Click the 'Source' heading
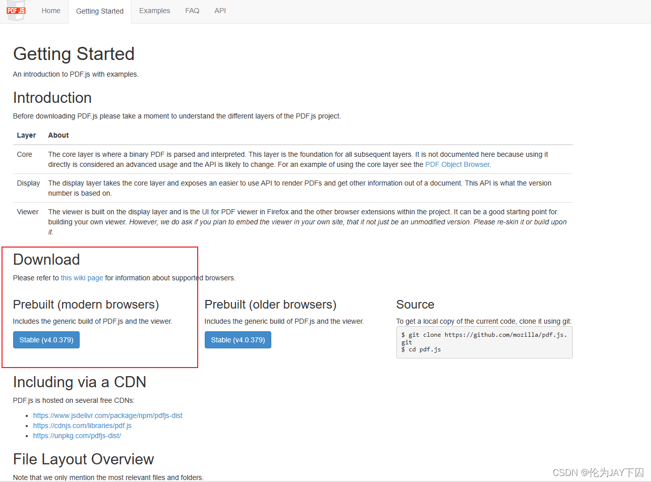This screenshot has height=482, width=651. [x=415, y=305]
